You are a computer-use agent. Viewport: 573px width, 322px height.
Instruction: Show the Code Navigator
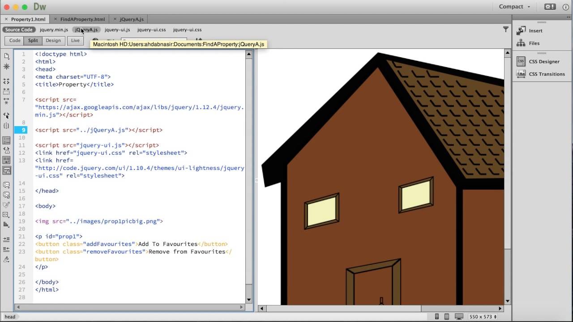pyautogui.click(x=7, y=66)
